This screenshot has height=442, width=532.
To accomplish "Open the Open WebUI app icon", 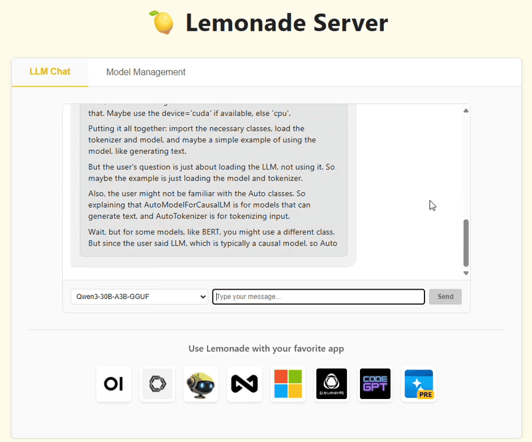I will pyautogui.click(x=114, y=384).
